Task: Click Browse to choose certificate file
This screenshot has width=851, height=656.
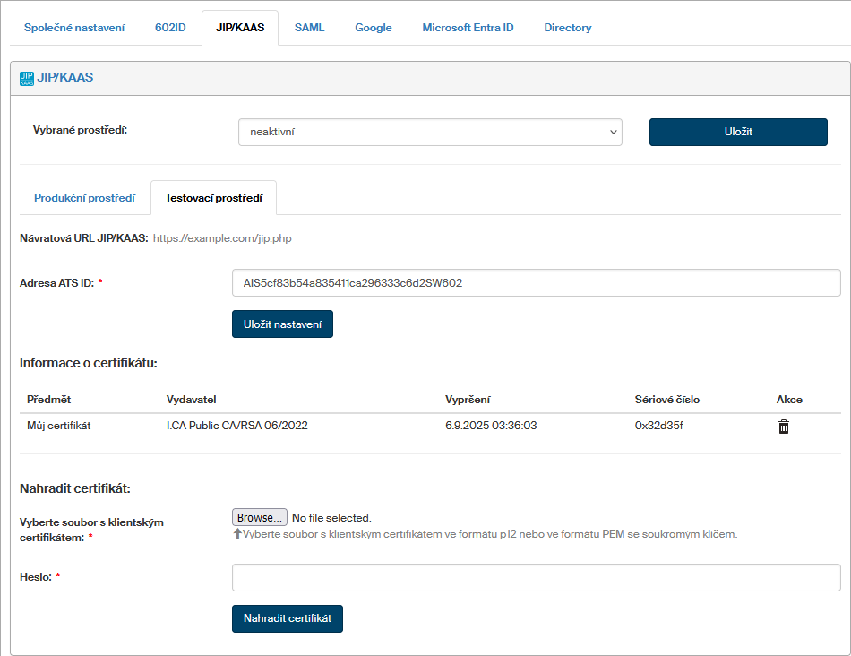Action: pyautogui.click(x=260, y=517)
